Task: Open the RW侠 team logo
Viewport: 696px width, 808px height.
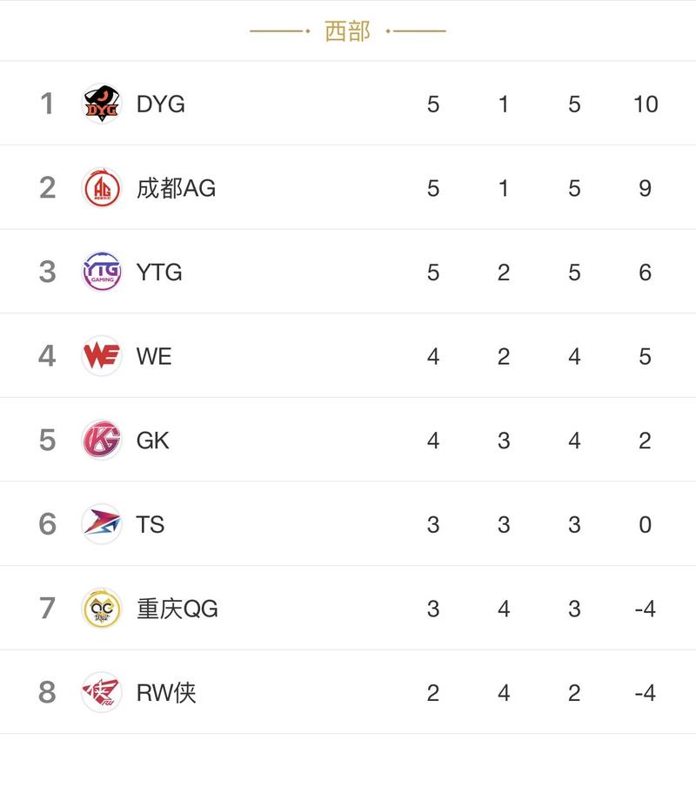Action: pyautogui.click(x=102, y=692)
